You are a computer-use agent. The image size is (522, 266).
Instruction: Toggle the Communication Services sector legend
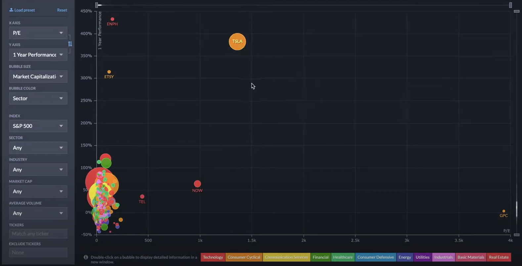tap(286, 257)
